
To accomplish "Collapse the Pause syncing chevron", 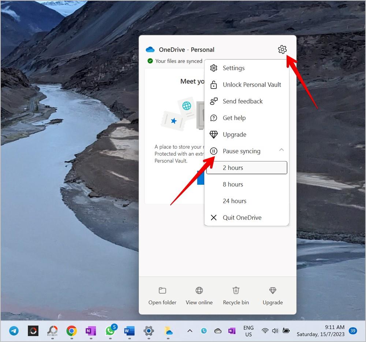I will [281, 150].
